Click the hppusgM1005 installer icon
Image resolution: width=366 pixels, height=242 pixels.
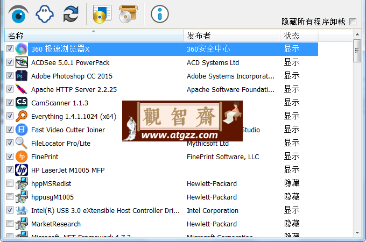(22, 197)
